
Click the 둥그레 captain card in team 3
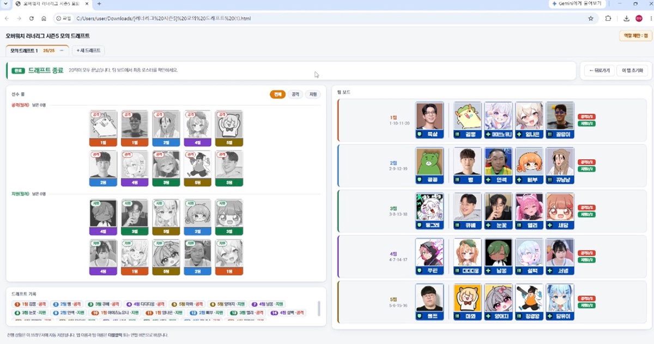coord(429,211)
